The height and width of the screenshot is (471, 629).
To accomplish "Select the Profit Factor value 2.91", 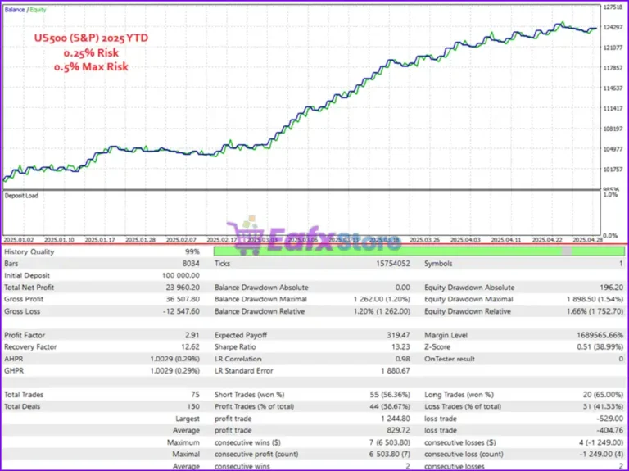I will 193,335.
